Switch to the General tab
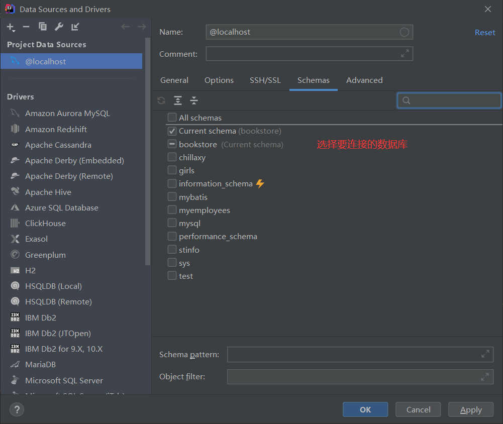This screenshot has width=503, height=424. click(x=174, y=80)
